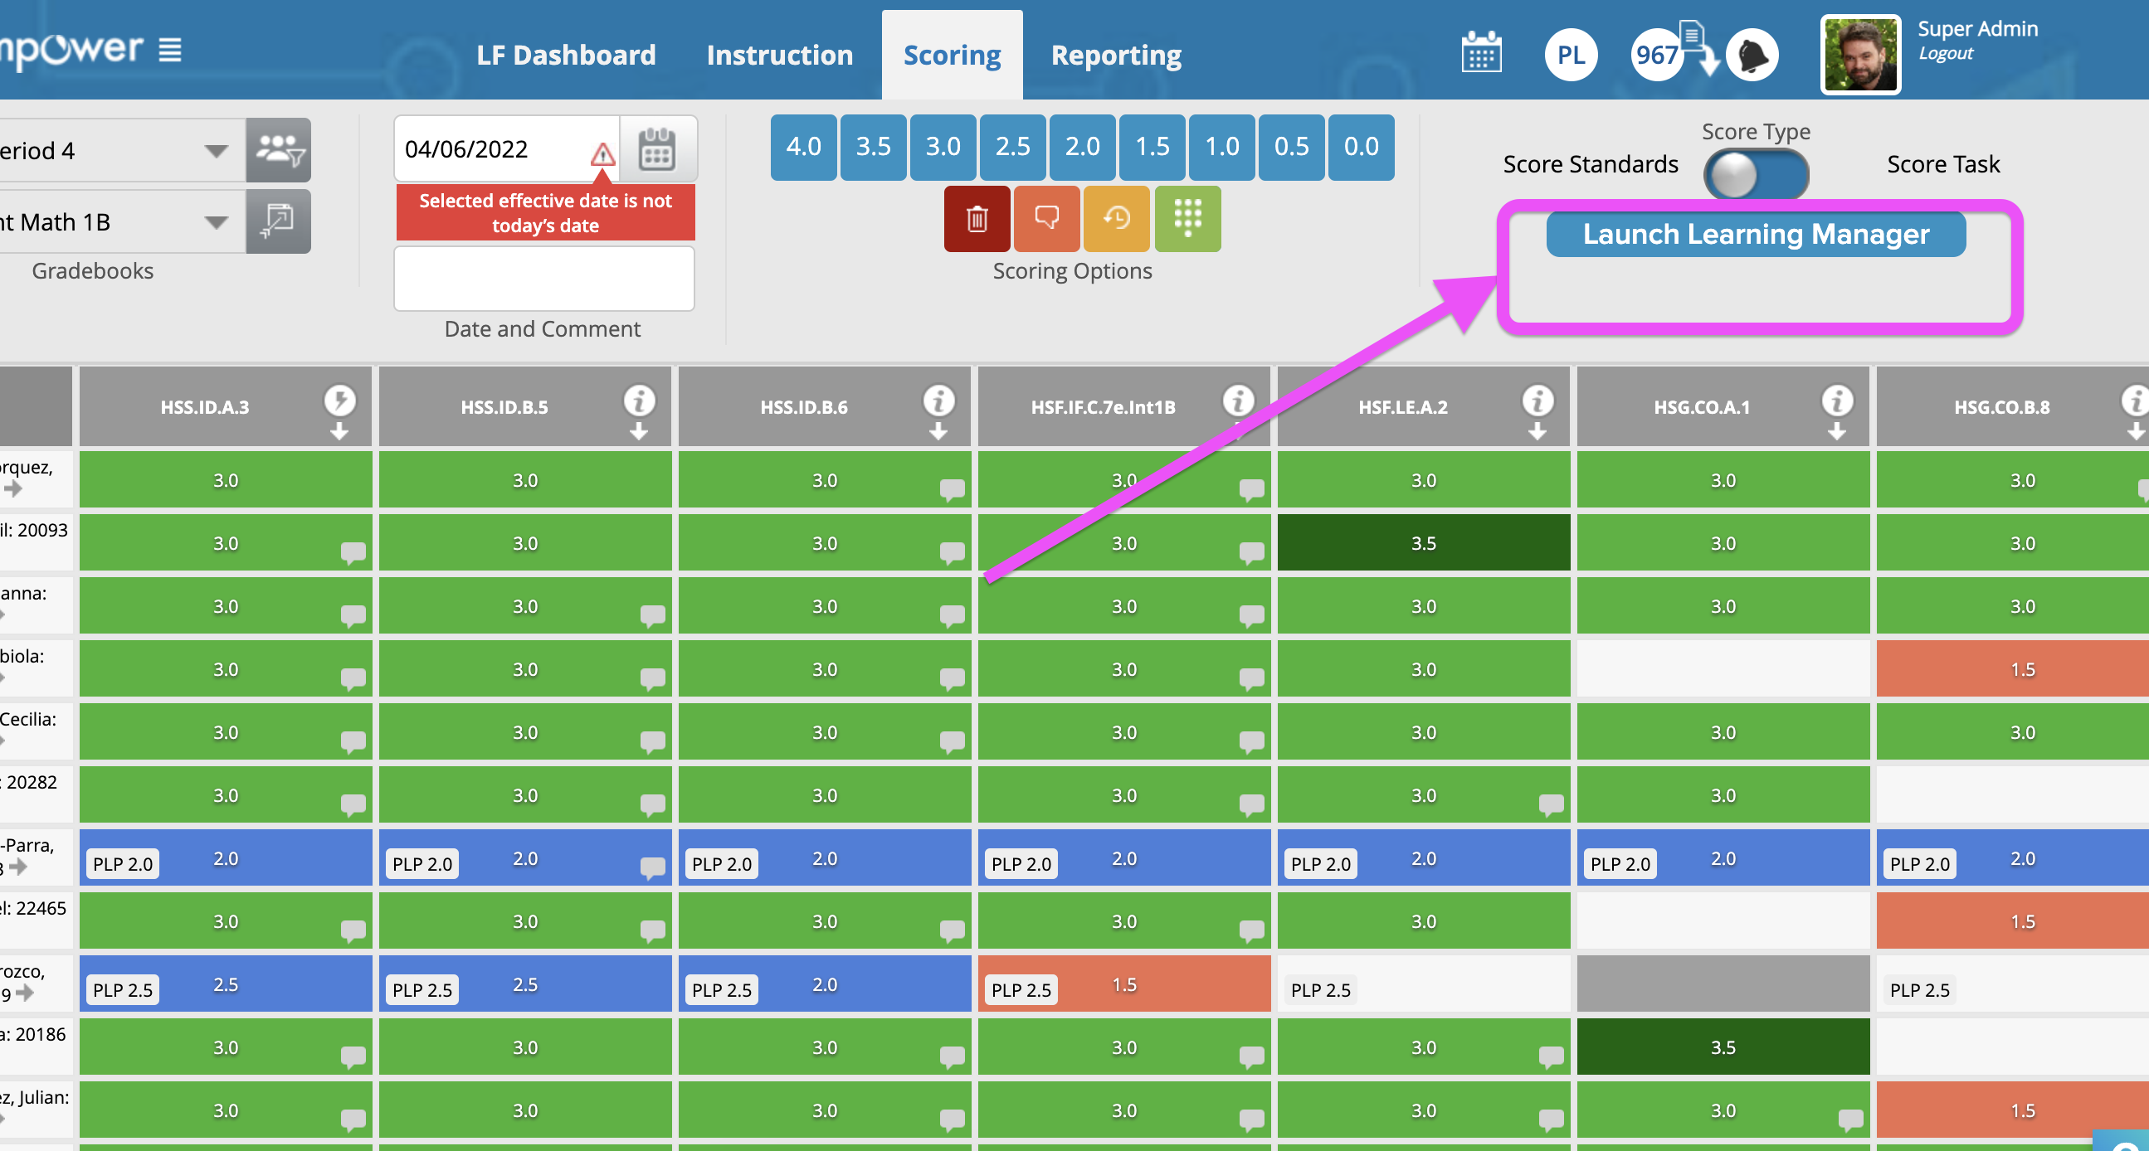
Task: Click the student group filter icon
Action: pyautogui.click(x=279, y=150)
